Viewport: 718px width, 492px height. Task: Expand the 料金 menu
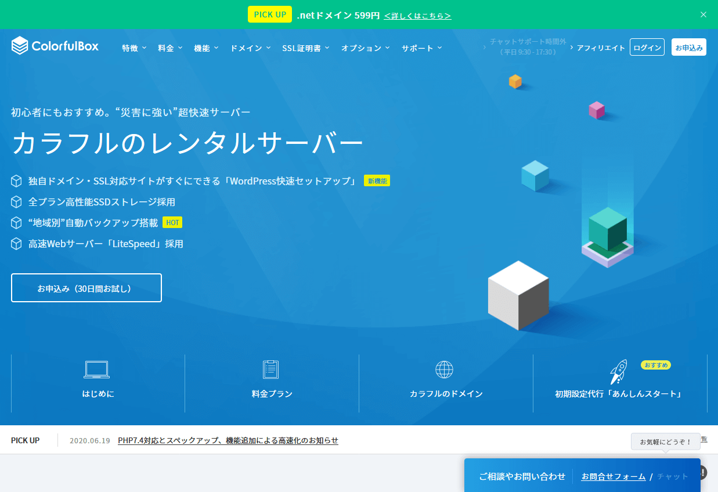point(170,48)
